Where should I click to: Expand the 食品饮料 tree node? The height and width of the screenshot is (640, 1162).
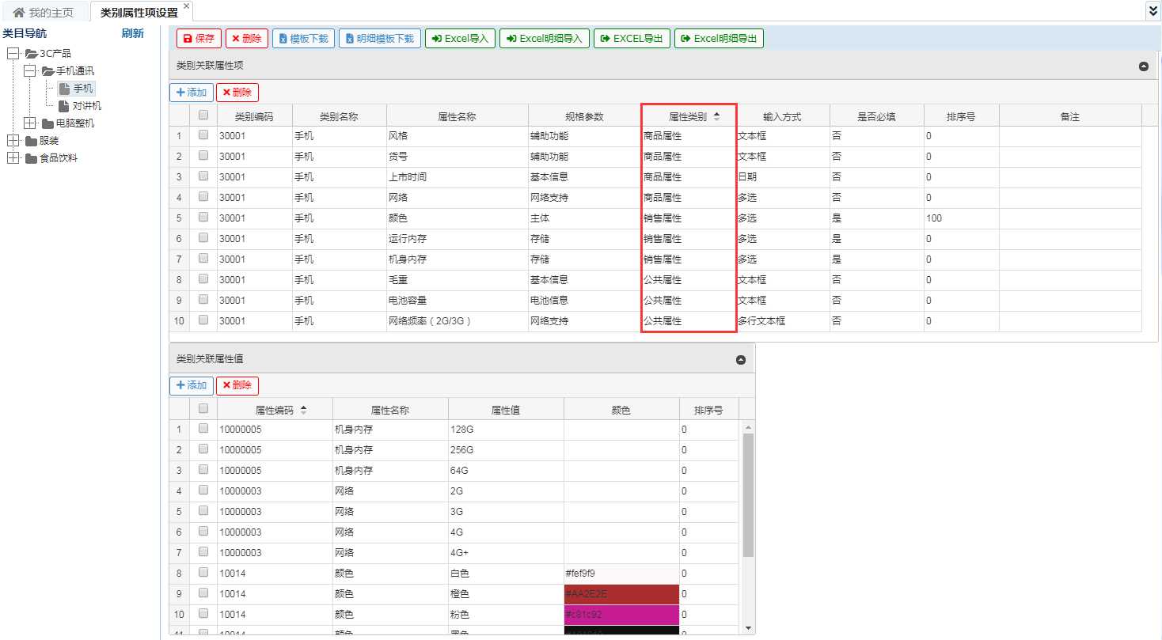(13, 158)
